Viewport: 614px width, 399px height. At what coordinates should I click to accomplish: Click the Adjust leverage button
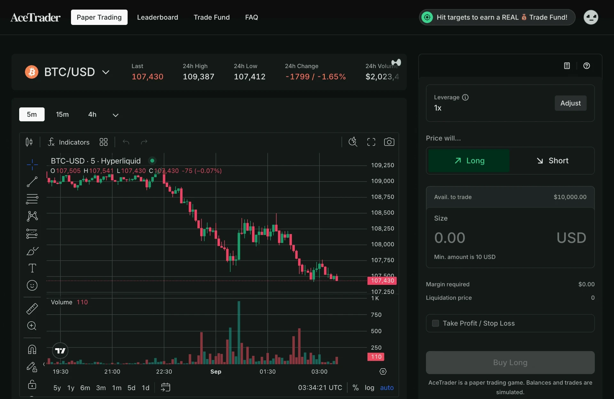coord(571,103)
